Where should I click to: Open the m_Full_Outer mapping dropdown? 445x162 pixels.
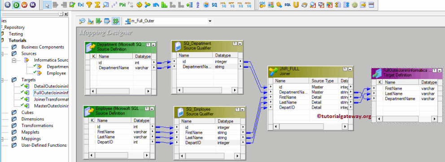[210, 21]
